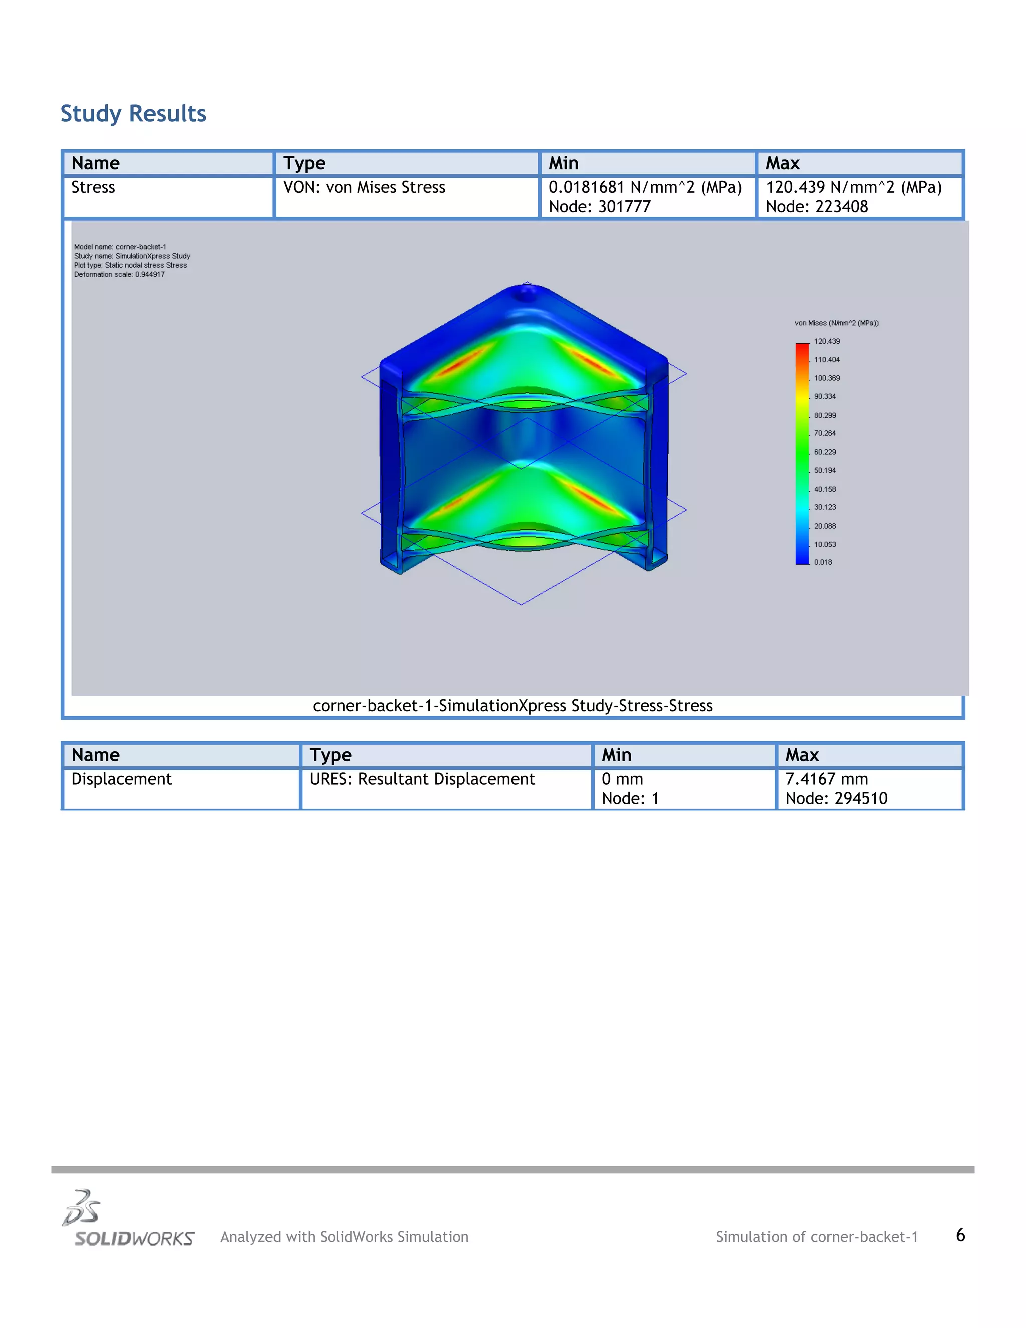Click legend value 50.194
This screenshot has height=1328, width=1026.
click(x=825, y=470)
